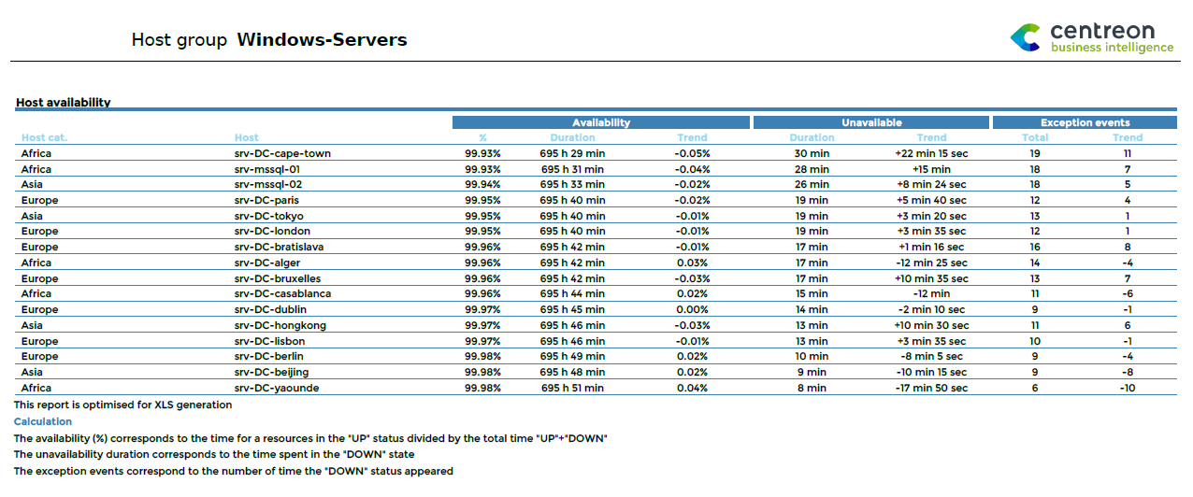Click the Total column header

tap(1035, 138)
